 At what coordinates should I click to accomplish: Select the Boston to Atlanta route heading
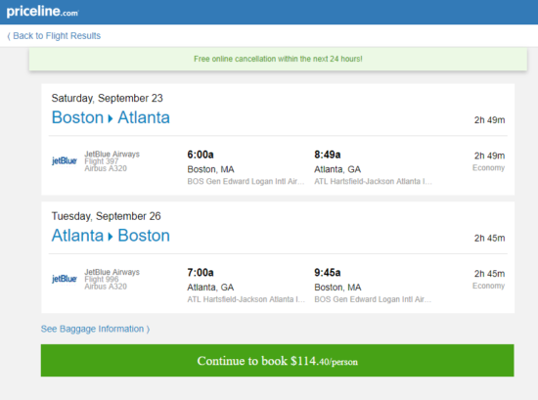[111, 117]
